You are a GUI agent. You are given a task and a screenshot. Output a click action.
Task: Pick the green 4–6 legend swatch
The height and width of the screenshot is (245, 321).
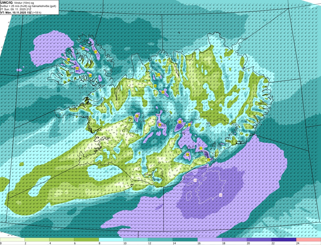62,240
